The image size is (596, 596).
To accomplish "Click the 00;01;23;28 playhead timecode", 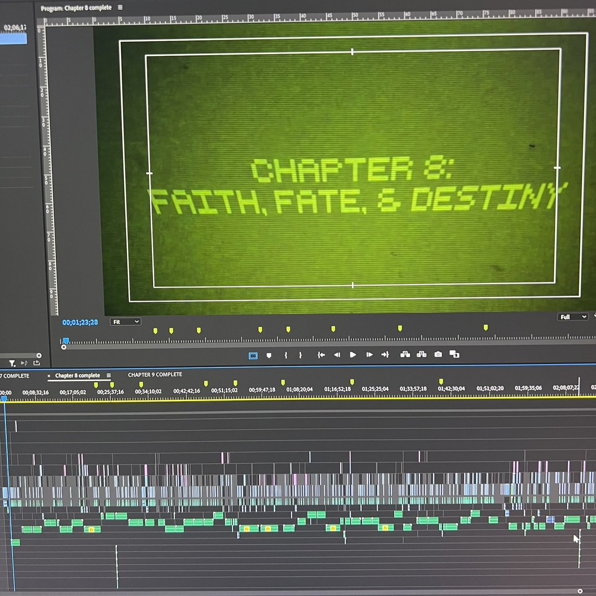I will click(80, 322).
